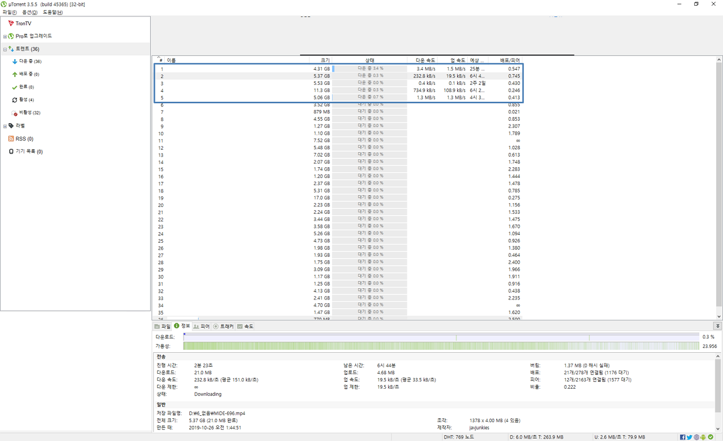Image resolution: width=723 pixels, height=441 pixels.
Task: Click the Facebook status bar icon
Action: pos(682,437)
